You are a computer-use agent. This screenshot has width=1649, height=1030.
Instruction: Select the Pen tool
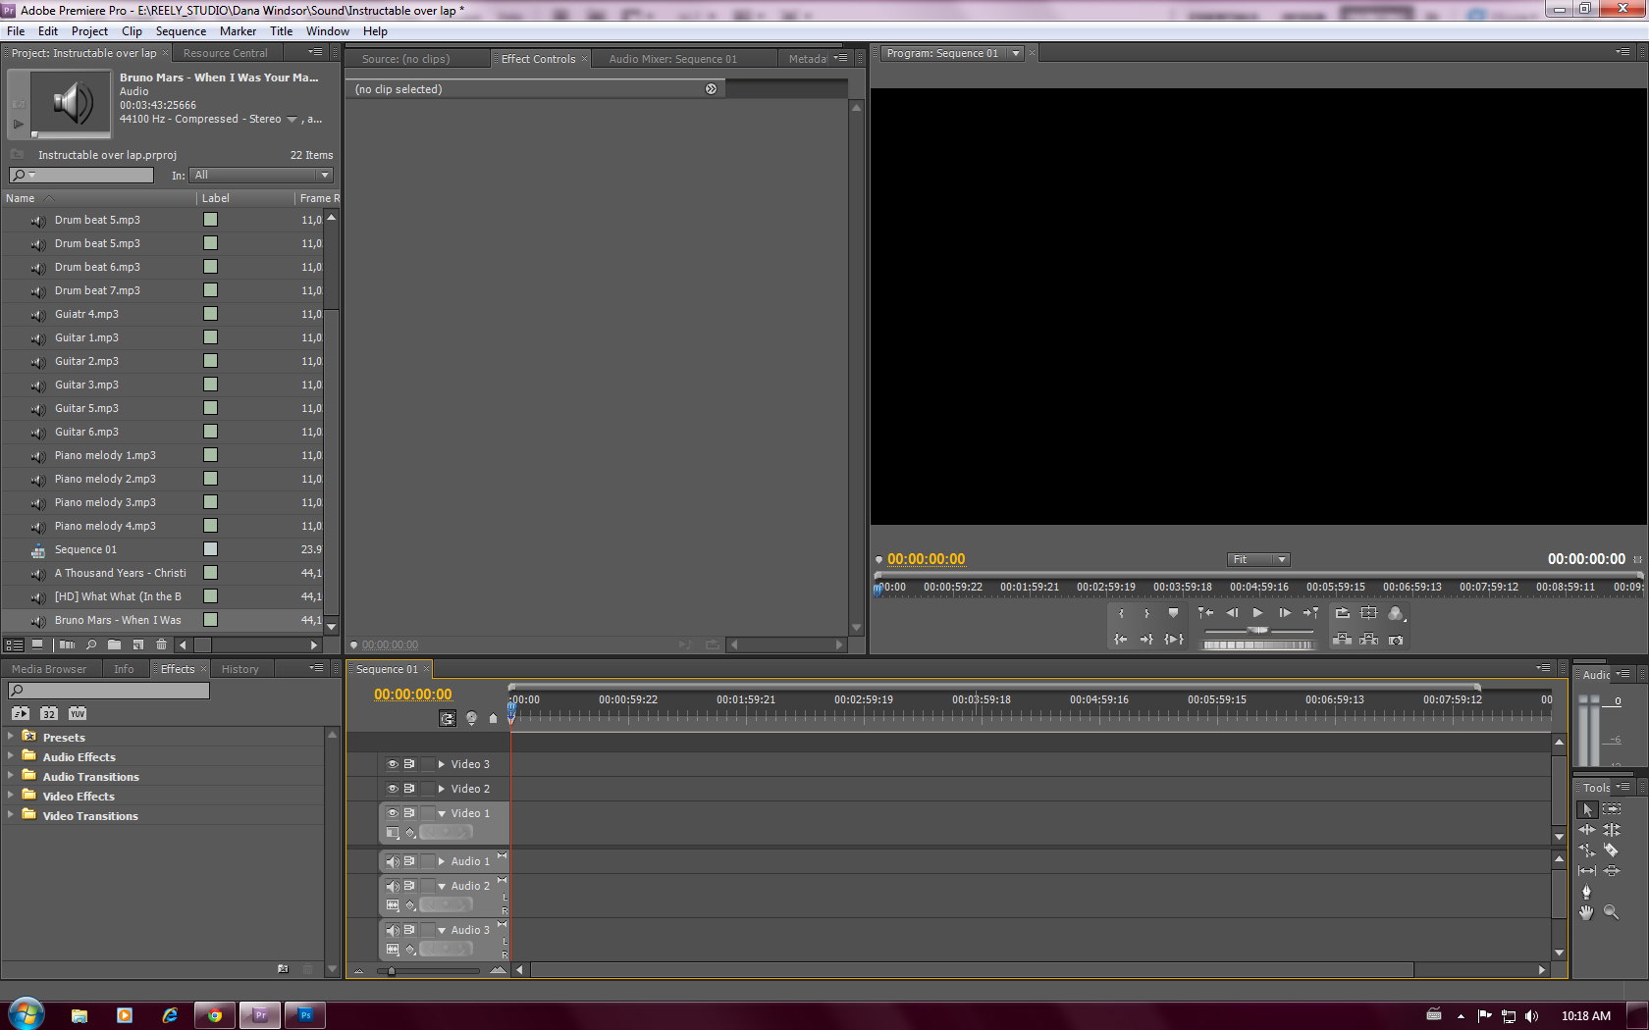1587,892
